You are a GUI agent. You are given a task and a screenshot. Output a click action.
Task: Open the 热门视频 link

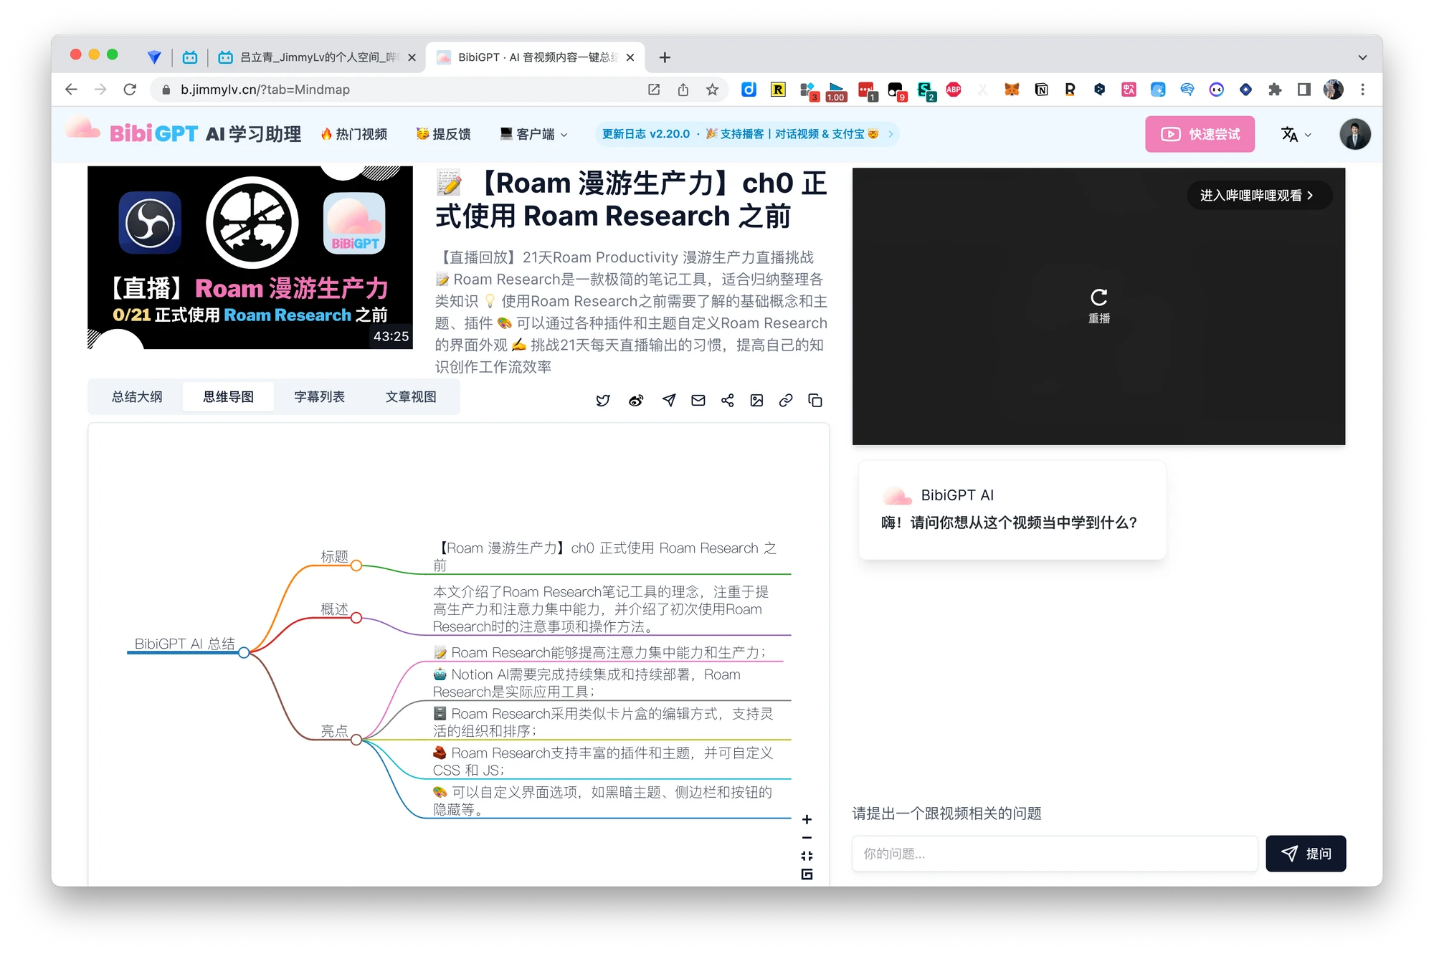pyautogui.click(x=354, y=134)
